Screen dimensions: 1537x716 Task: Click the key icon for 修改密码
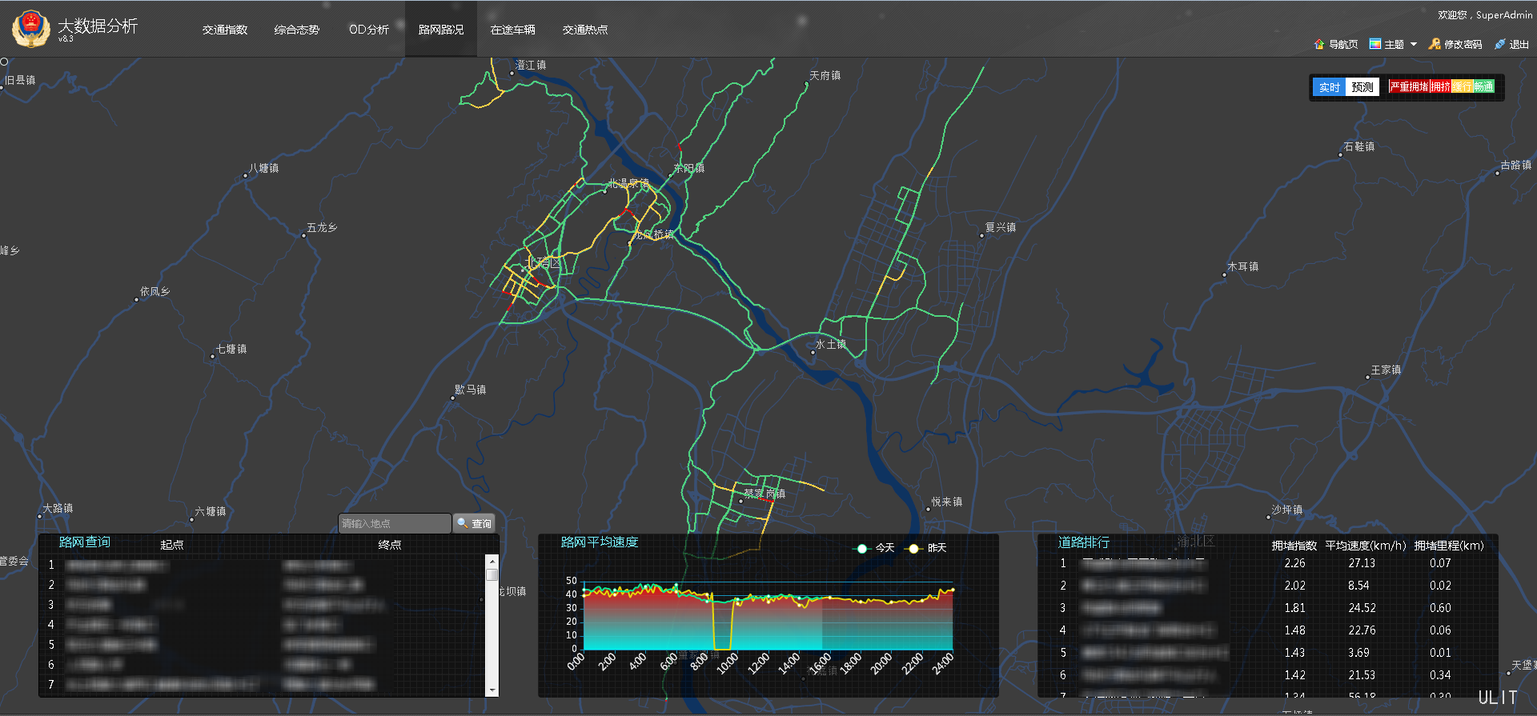(x=1435, y=44)
